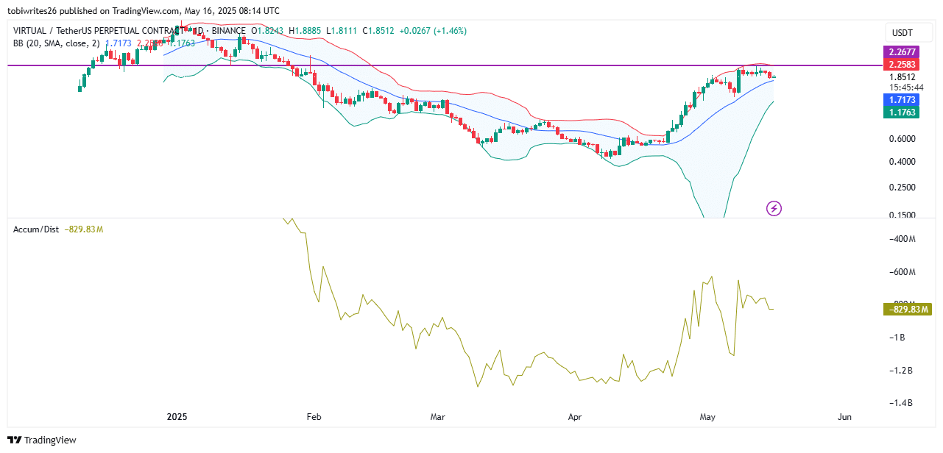Click the May label on the time axis
The image size is (943, 453).
click(707, 417)
